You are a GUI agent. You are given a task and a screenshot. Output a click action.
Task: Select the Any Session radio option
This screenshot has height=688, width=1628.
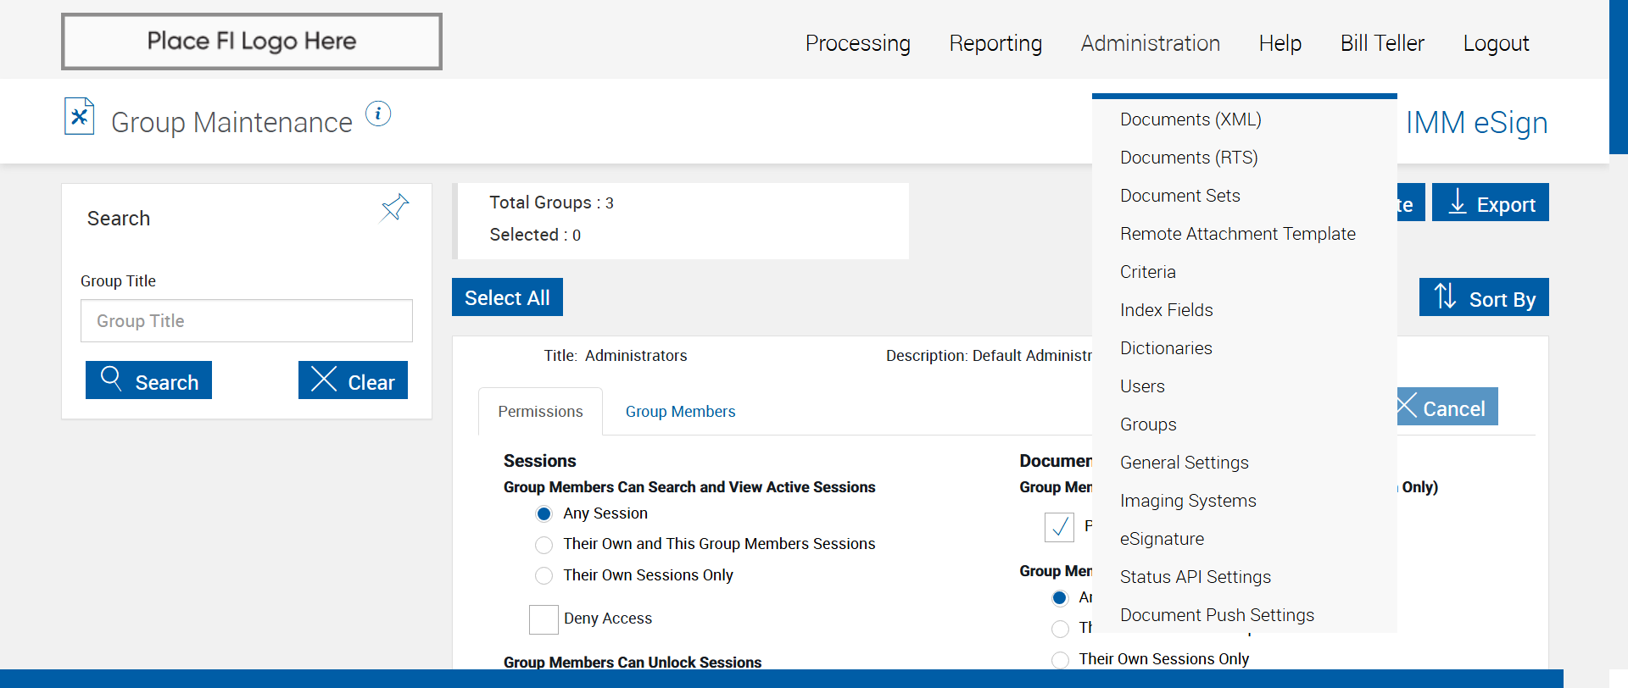544,514
